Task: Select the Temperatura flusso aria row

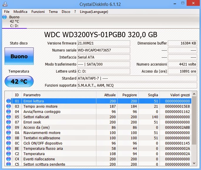Action: [98, 148]
